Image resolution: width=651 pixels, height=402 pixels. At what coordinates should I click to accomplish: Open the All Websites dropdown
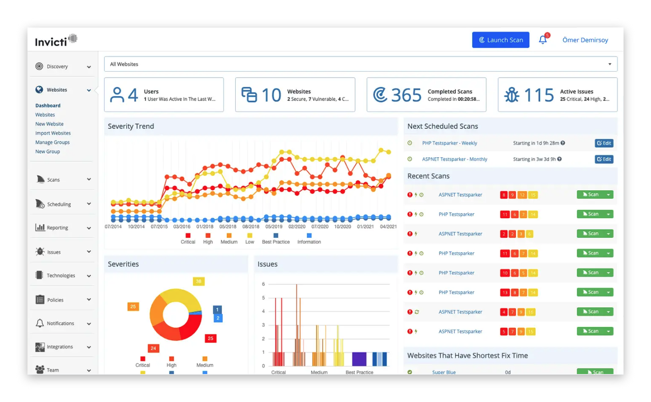[361, 64]
